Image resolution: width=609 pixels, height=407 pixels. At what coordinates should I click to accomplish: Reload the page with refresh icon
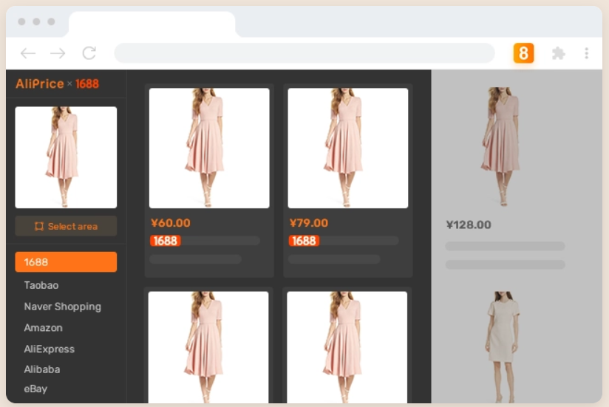coord(89,53)
